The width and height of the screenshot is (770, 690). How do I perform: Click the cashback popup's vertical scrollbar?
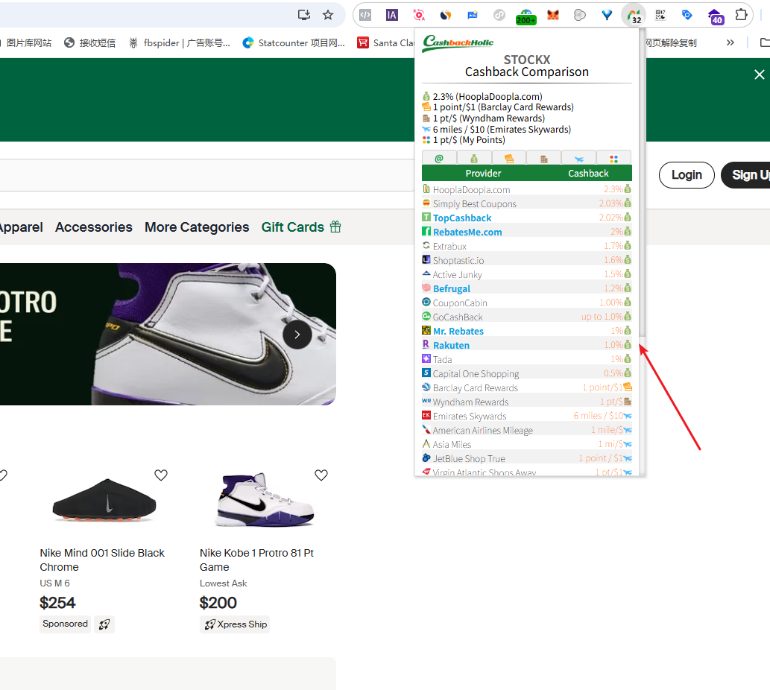pyautogui.click(x=642, y=224)
